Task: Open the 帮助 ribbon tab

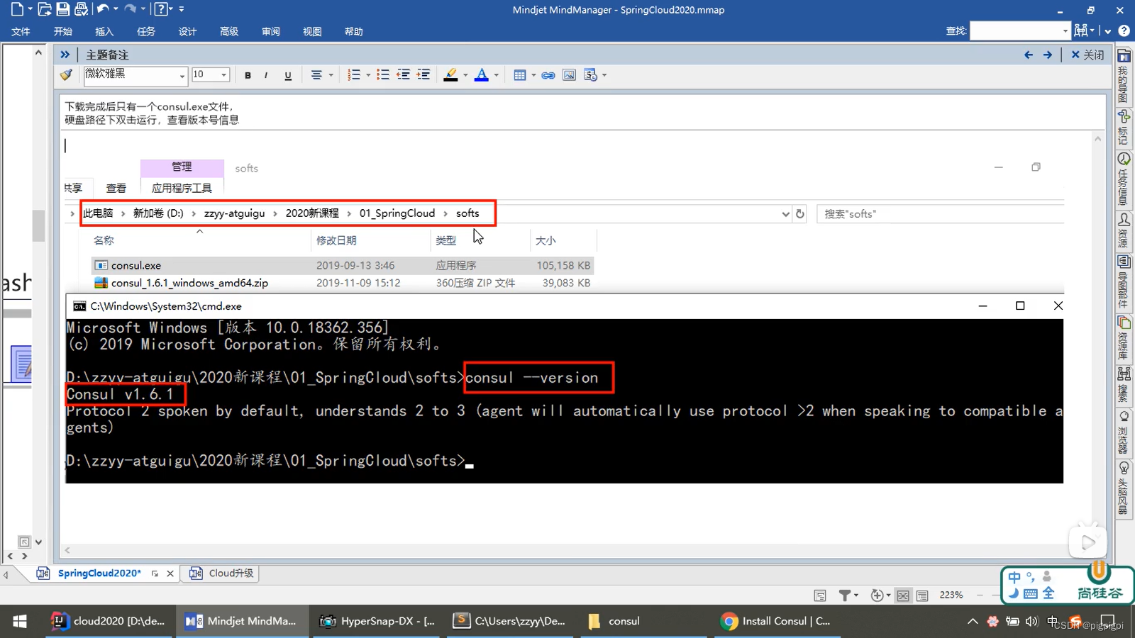Action: (x=353, y=31)
